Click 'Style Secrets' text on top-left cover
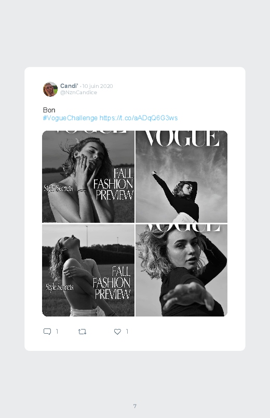 coord(58,188)
